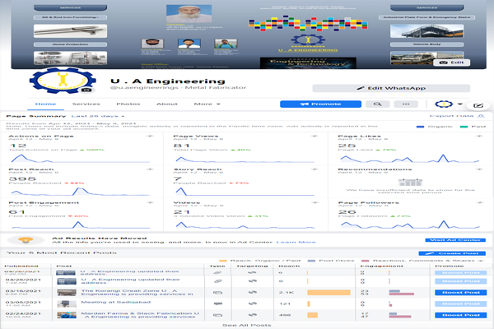Click the search magnifier icon button
Viewport: 494px width, 329px height.
coord(378,104)
